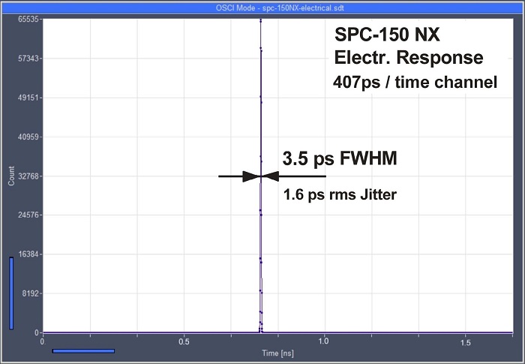The image size is (525, 364).
Task: Click the OSCI Mode window title bar
Action: [262, 8]
